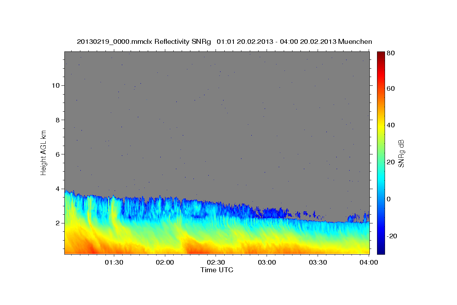Click the 02:30 time tick label
457x305 pixels.
pos(216,263)
